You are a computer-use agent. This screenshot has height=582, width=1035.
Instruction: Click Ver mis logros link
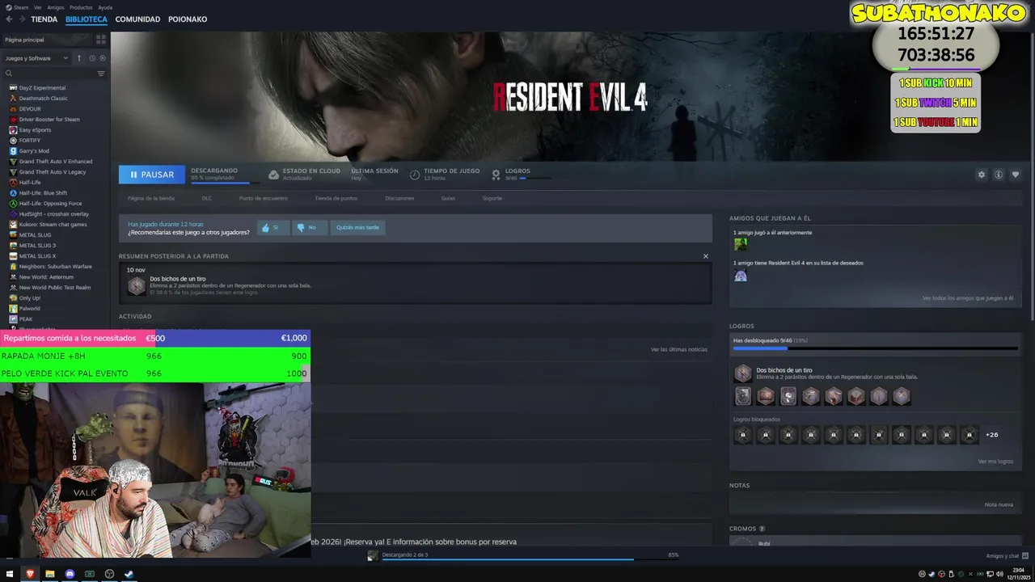(x=995, y=462)
